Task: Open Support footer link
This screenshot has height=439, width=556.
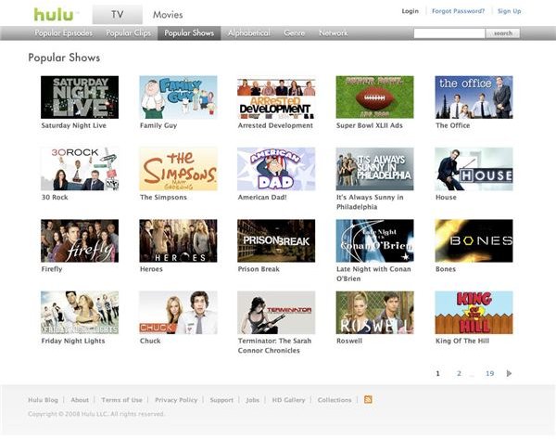Action: [x=221, y=400]
